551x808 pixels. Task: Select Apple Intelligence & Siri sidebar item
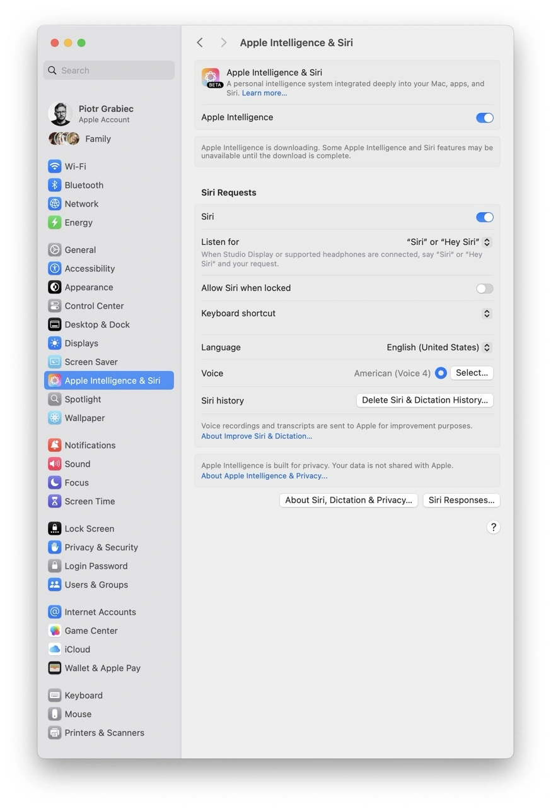point(109,381)
